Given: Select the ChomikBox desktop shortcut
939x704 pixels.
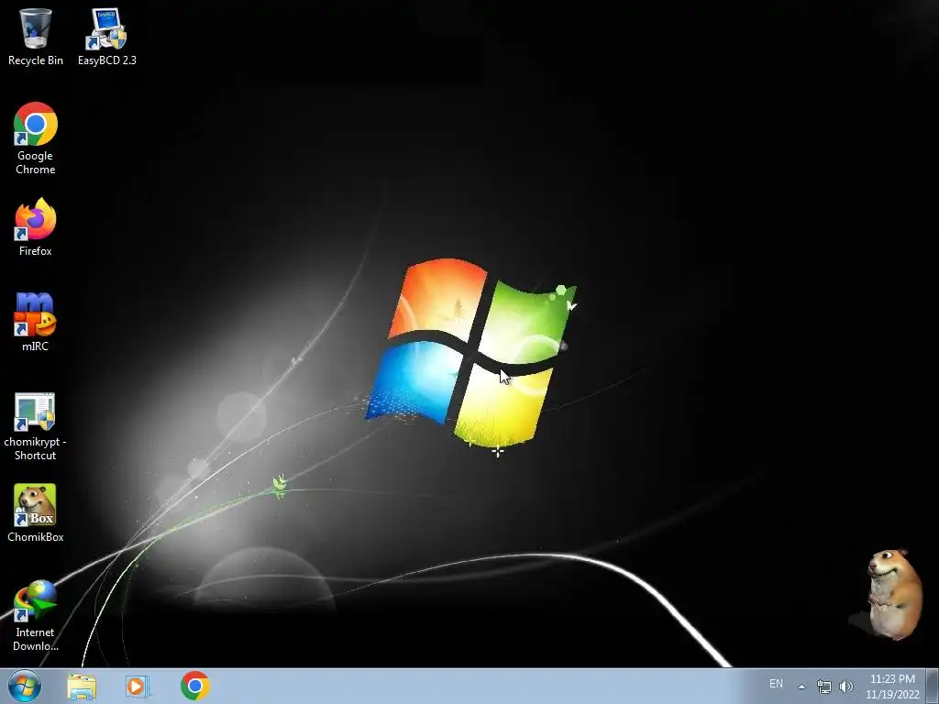Looking at the screenshot, I should pyautogui.click(x=36, y=513).
